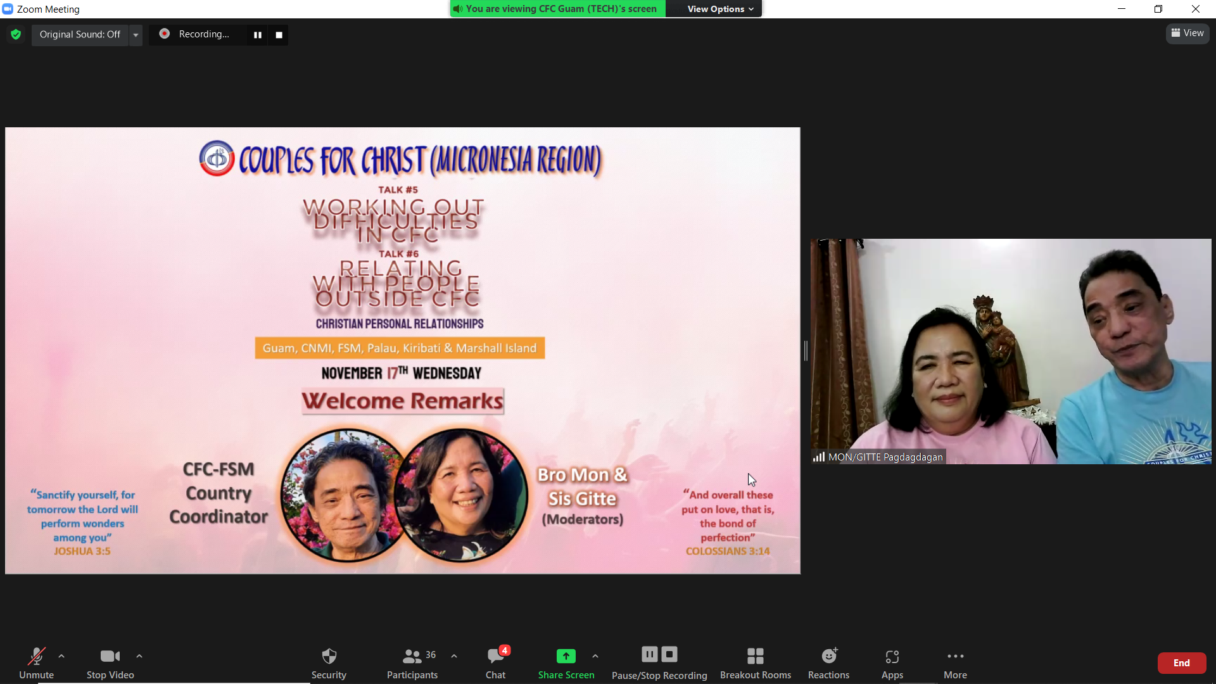Open View layout options
1216x684 pixels.
click(x=1187, y=34)
